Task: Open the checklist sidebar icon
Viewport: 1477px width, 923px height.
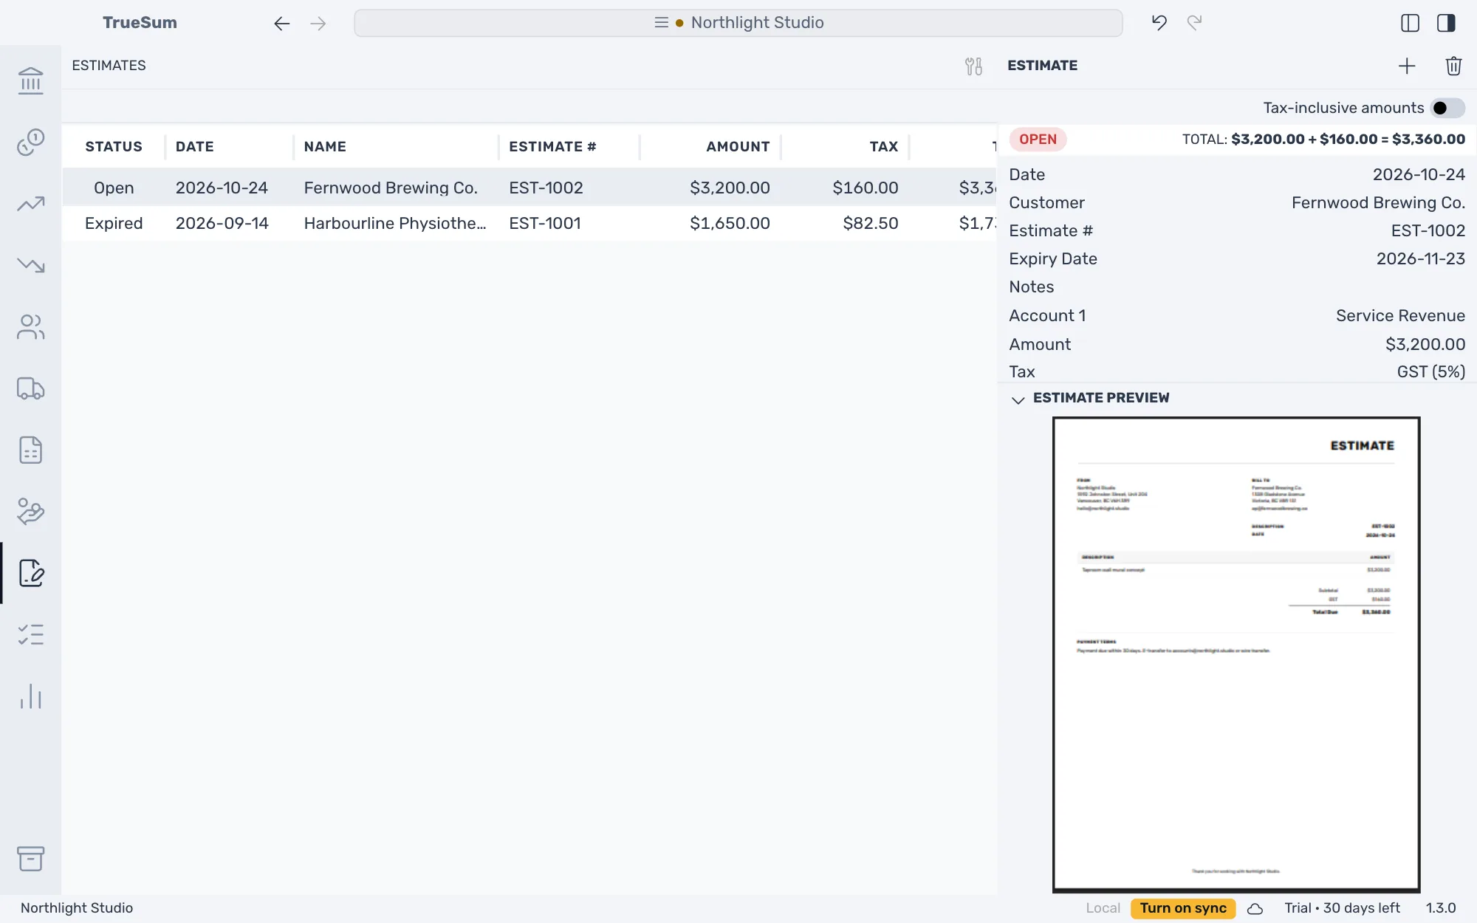Action: click(x=30, y=634)
